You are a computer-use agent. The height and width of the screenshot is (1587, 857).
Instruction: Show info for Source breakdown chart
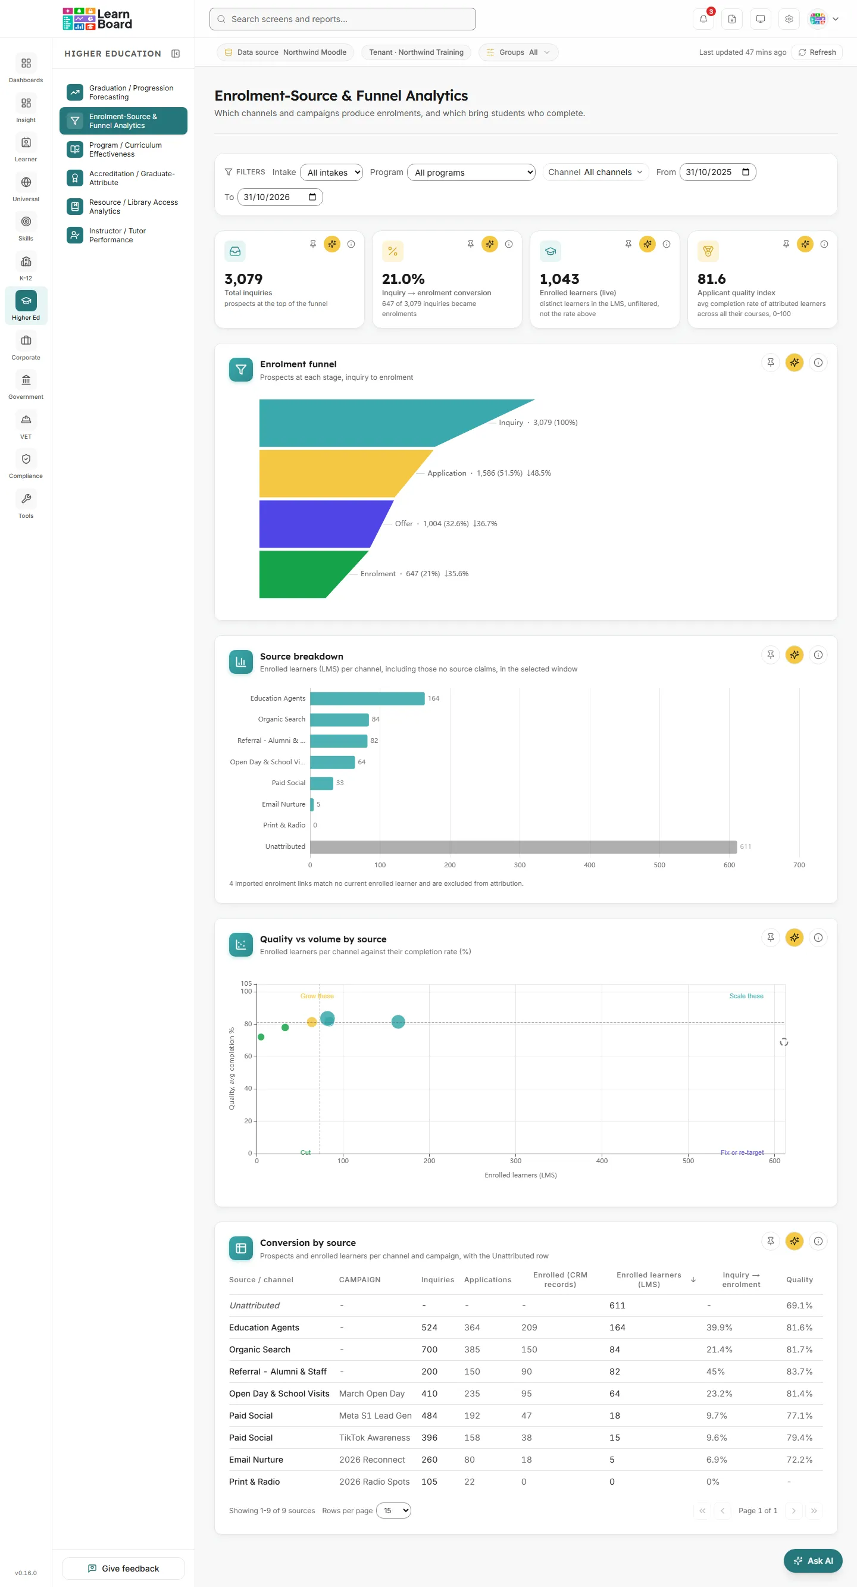click(818, 654)
